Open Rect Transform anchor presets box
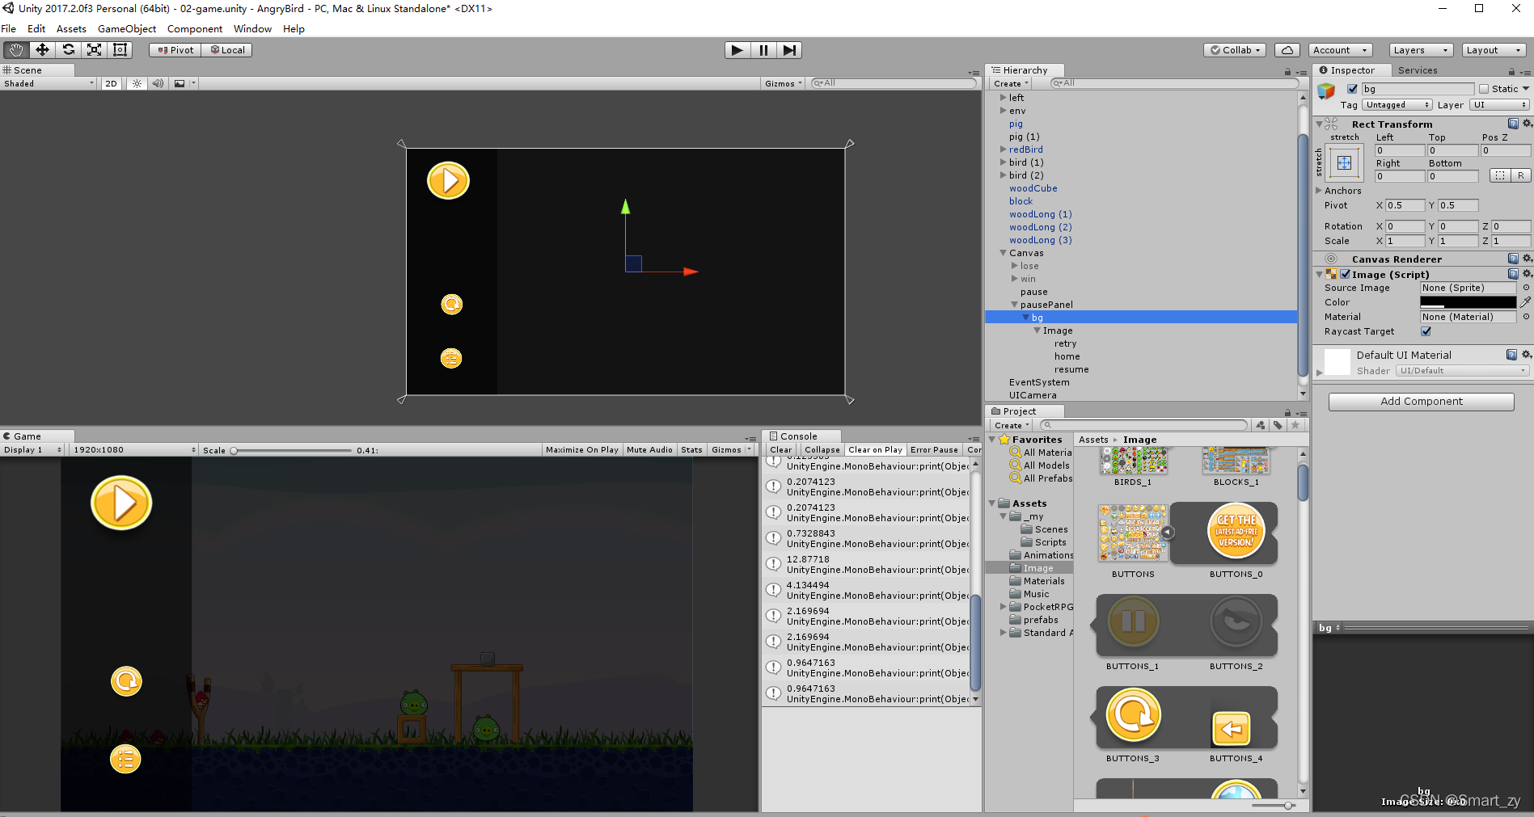 coord(1344,163)
